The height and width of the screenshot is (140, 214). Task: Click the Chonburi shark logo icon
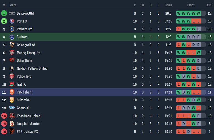click(x=12, y=108)
